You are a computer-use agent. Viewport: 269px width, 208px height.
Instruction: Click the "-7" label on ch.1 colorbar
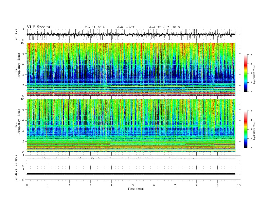251,92
